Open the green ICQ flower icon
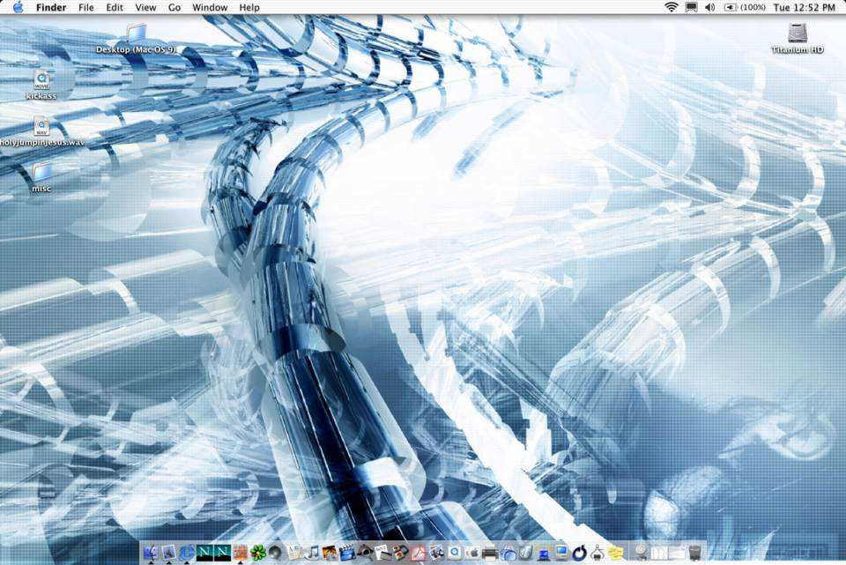 258,553
